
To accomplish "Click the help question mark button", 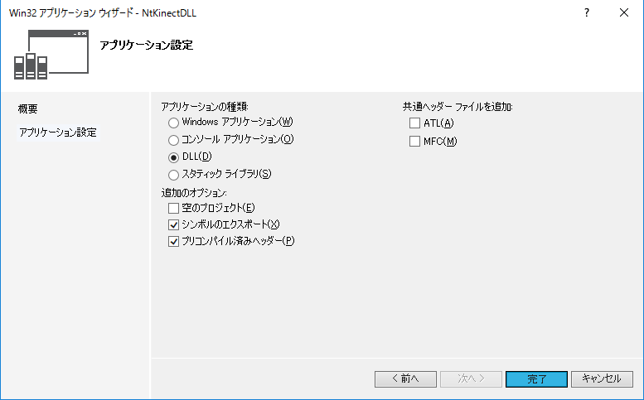I will click(x=586, y=13).
